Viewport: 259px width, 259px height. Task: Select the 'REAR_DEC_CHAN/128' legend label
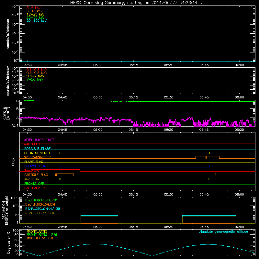click(x=43, y=209)
